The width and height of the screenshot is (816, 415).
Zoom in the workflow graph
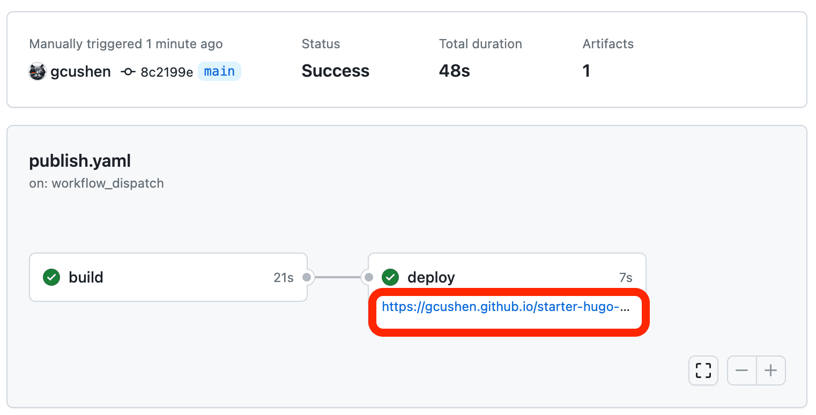pos(771,370)
